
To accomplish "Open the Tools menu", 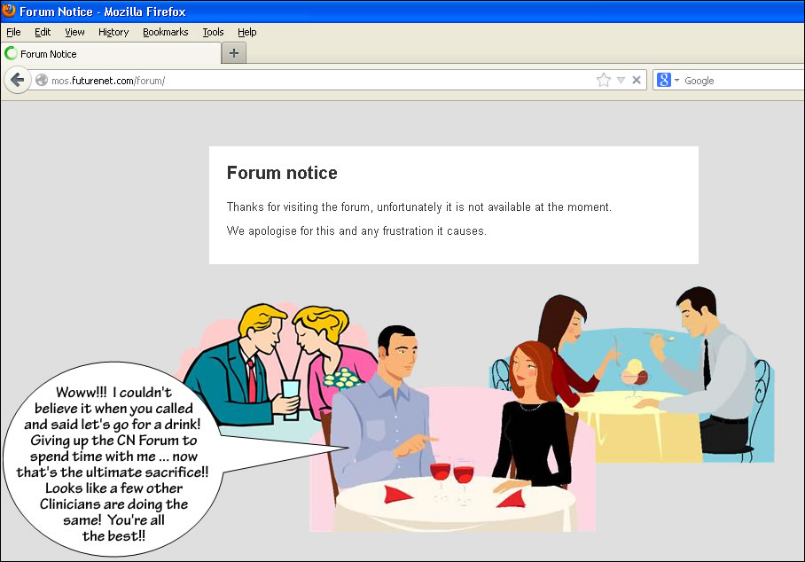I will click(213, 32).
